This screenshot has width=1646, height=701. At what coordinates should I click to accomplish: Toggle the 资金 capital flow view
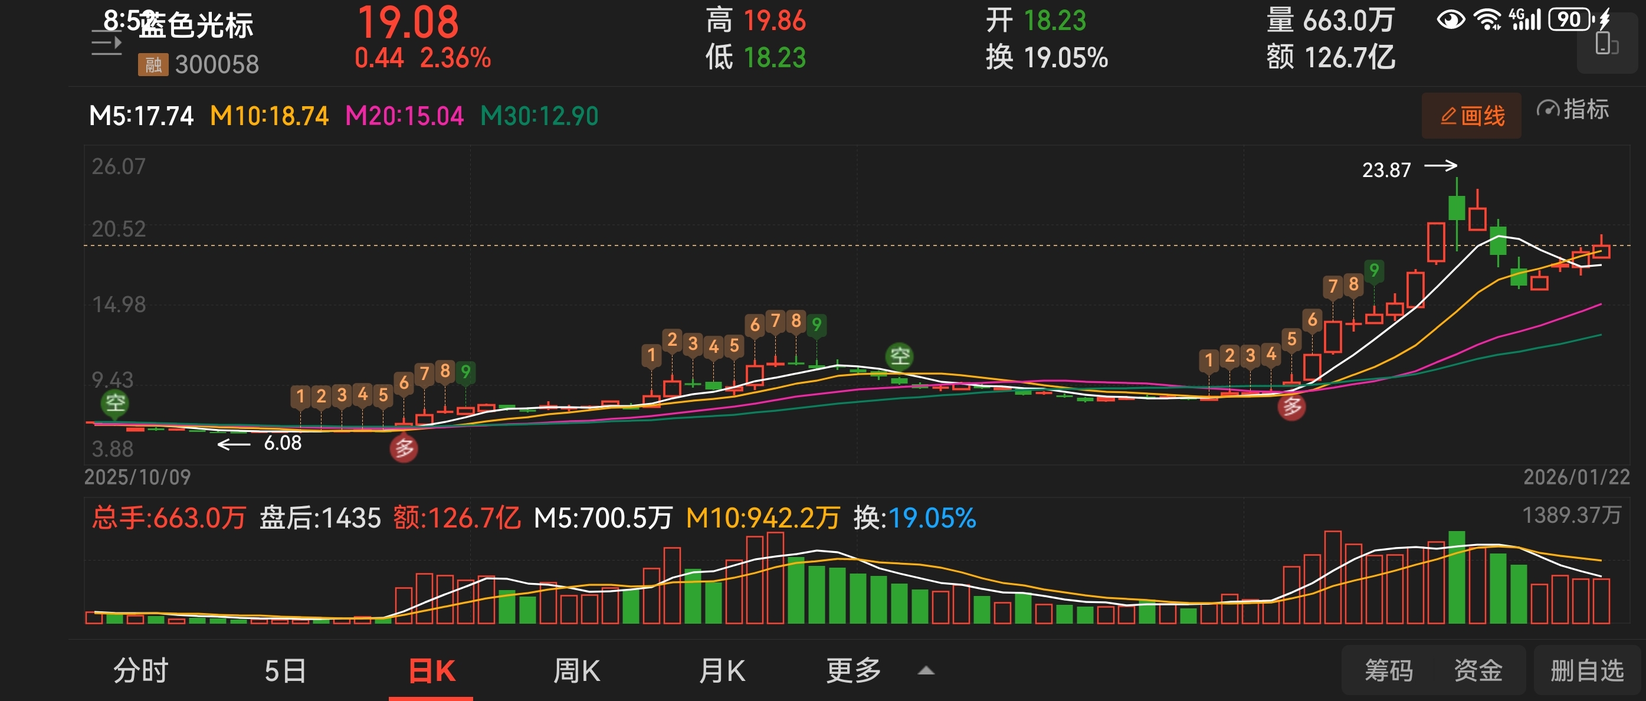coord(1478,670)
